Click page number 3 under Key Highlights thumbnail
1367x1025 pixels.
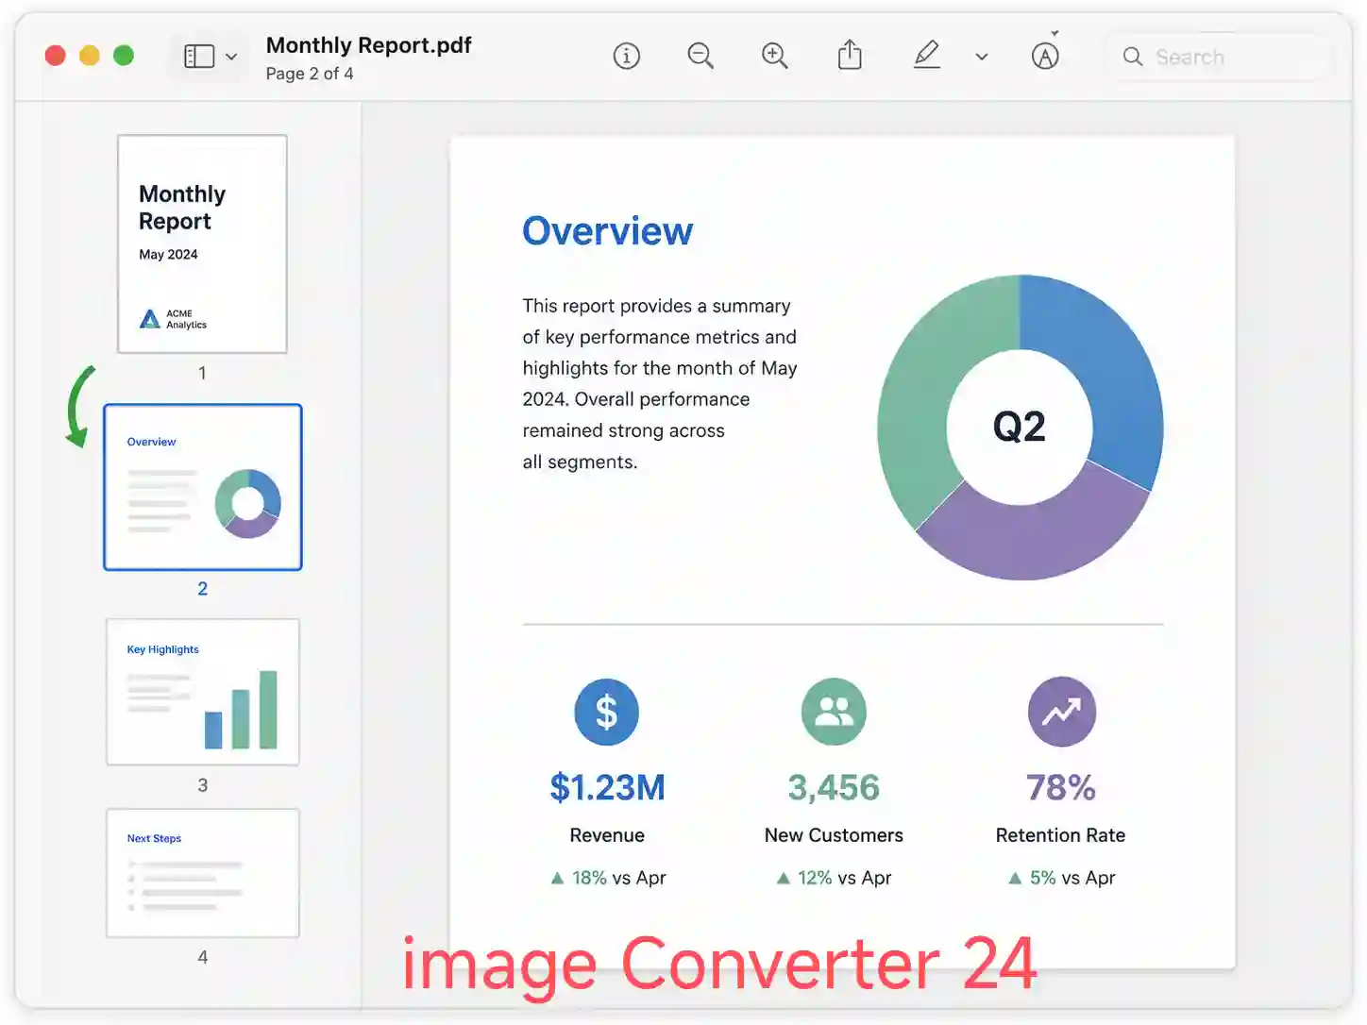[202, 785]
